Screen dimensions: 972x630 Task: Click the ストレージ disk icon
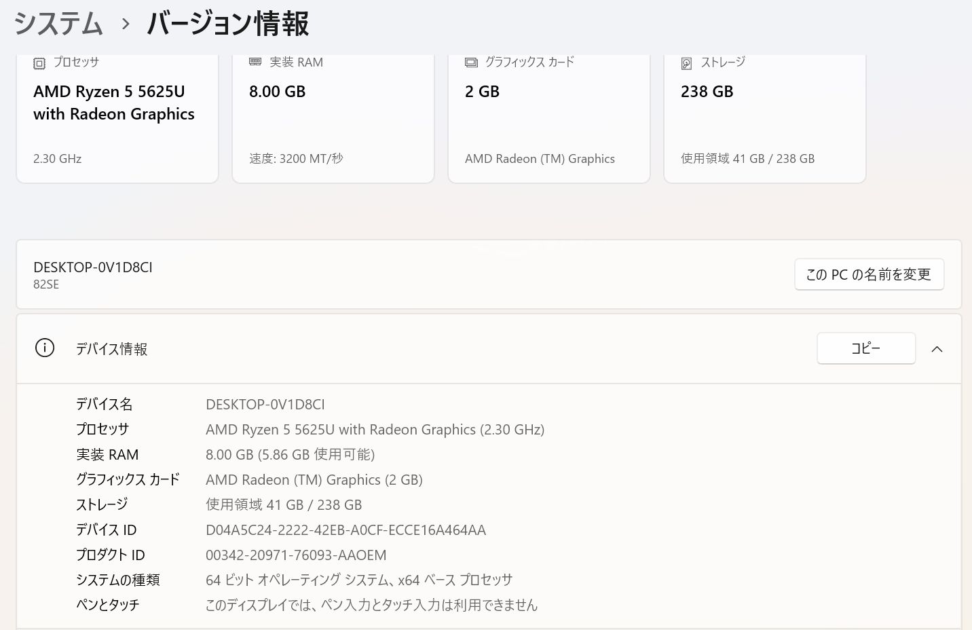pyautogui.click(x=687, y=63)
